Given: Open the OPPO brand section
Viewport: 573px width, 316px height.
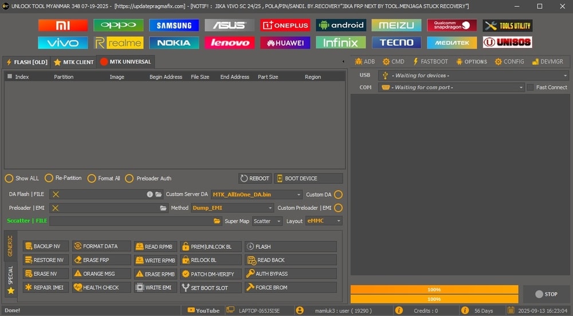Looking at the screenshot, I should (x=119, y=25).
